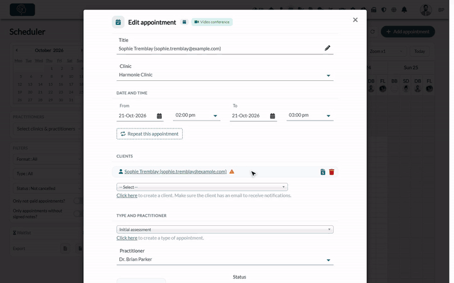
Task: Open the From date calendar picker icon
Action: pos(159,116)
